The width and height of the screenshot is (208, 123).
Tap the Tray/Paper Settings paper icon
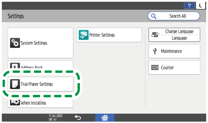pos(15,84)
